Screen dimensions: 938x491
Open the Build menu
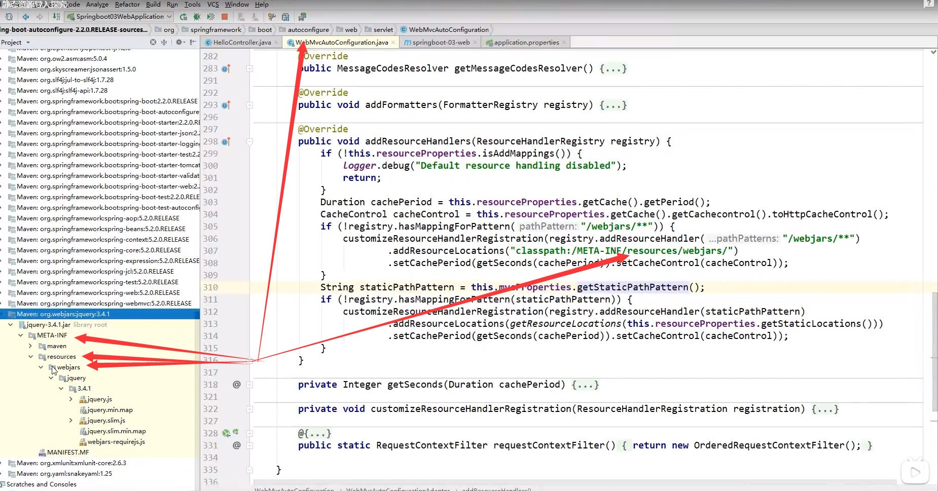click(x=153, y=5)
